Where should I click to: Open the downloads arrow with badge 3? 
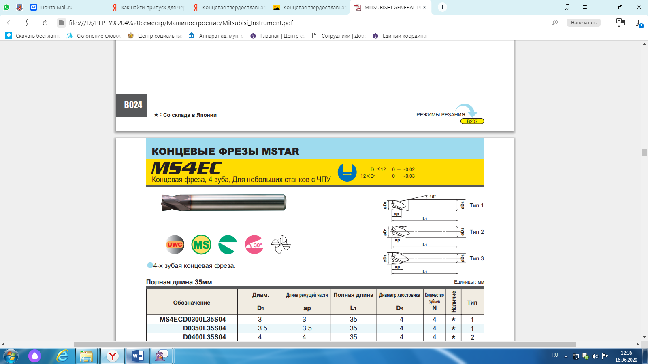[639, 23]
